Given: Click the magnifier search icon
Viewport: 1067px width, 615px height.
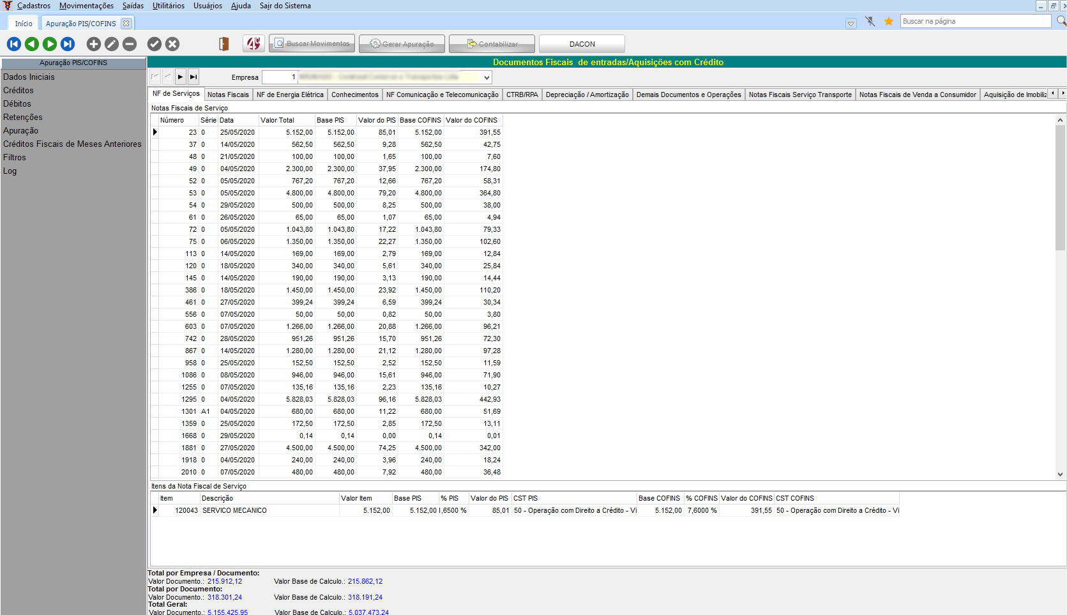Looking at the screenshot, I should click(1061, 21).
